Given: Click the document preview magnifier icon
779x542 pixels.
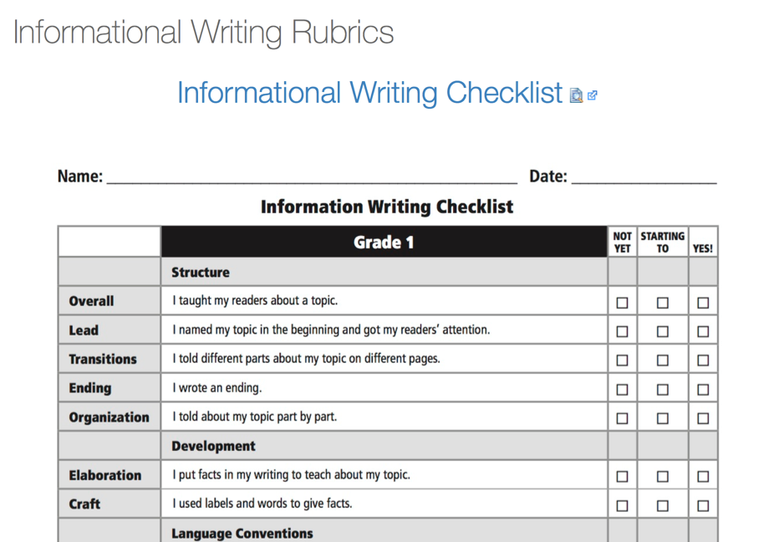Looking at the screenshot, I should [576, 95].
